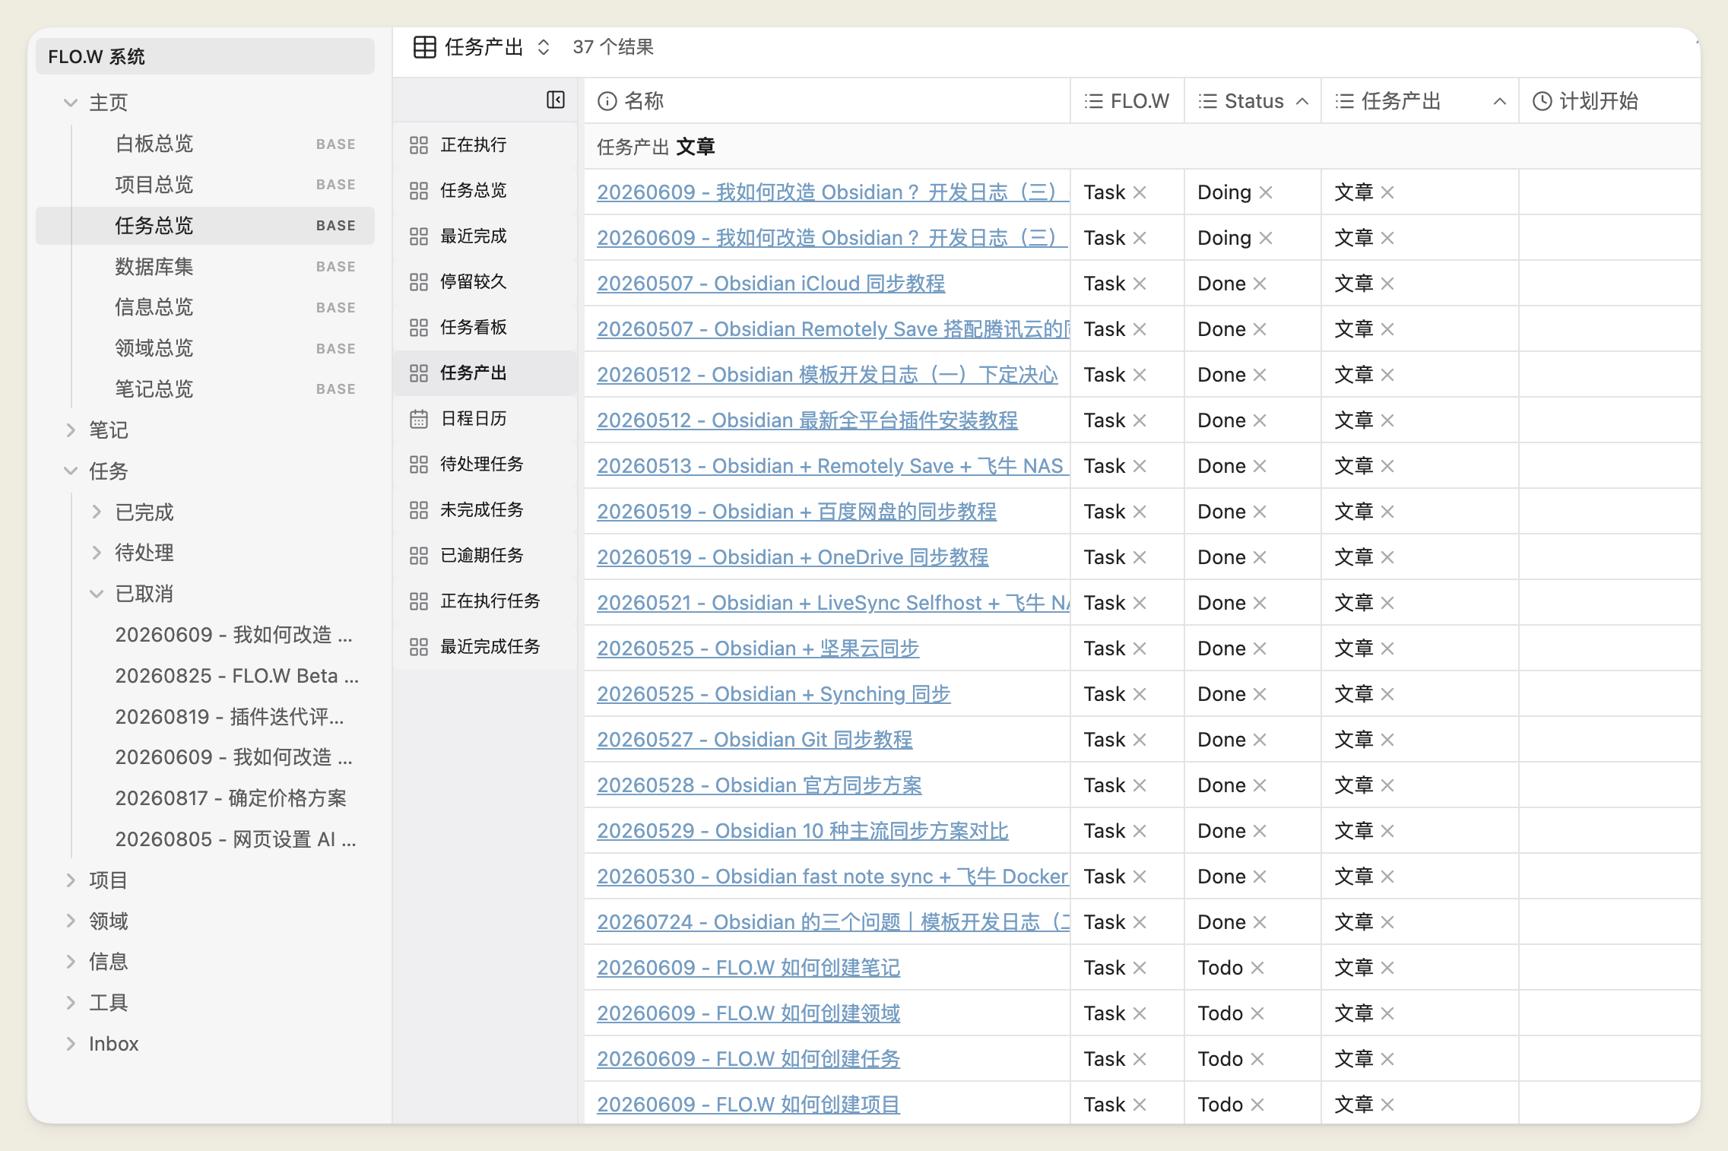Open link 20260519 - Obsidian + OneDrive 同步教程
This screenshot has width=1728, height=1151.
(793, 557)
